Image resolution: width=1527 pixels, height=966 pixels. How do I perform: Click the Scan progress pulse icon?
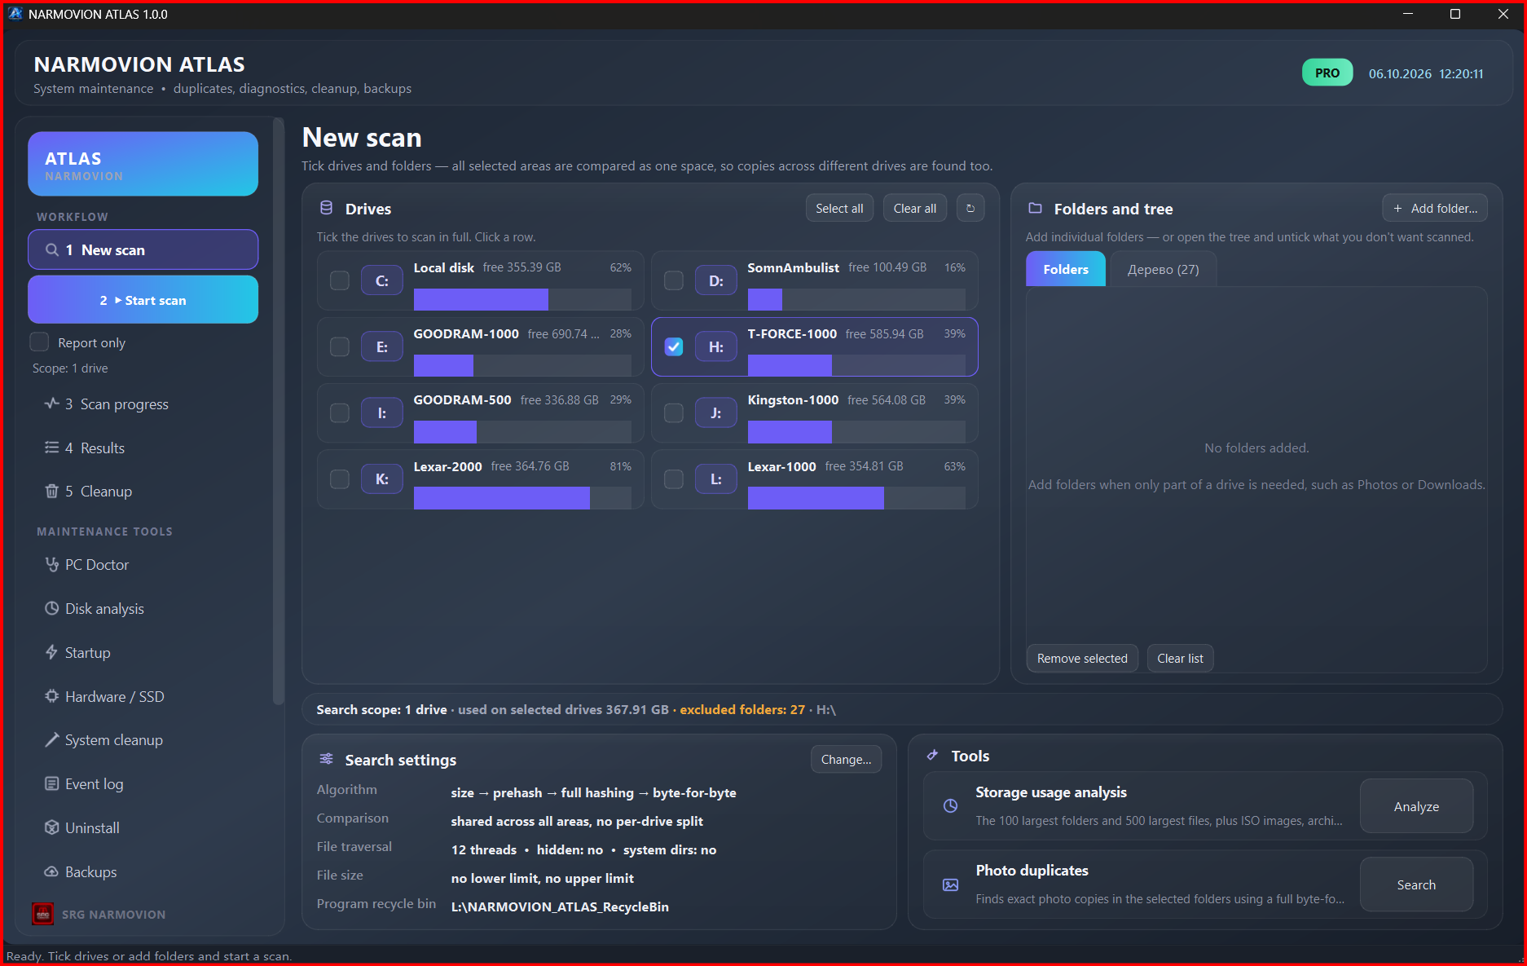[51, 404]
